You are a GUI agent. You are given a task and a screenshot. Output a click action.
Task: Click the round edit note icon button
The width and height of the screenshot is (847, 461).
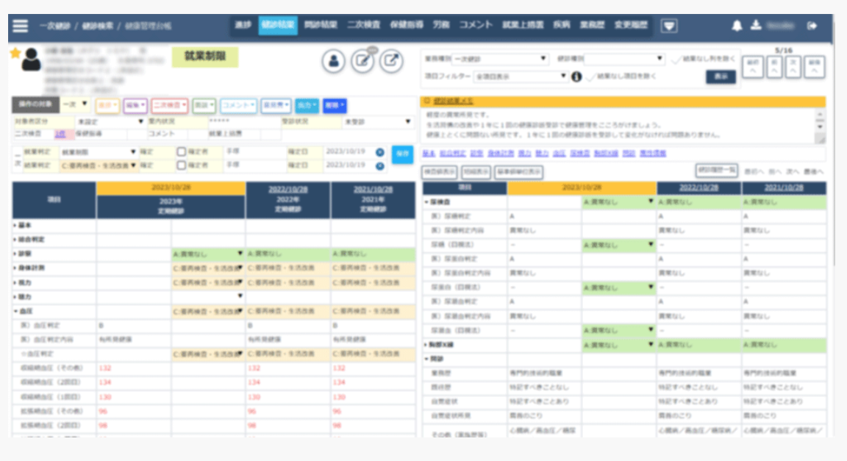(x=362, y=62)
